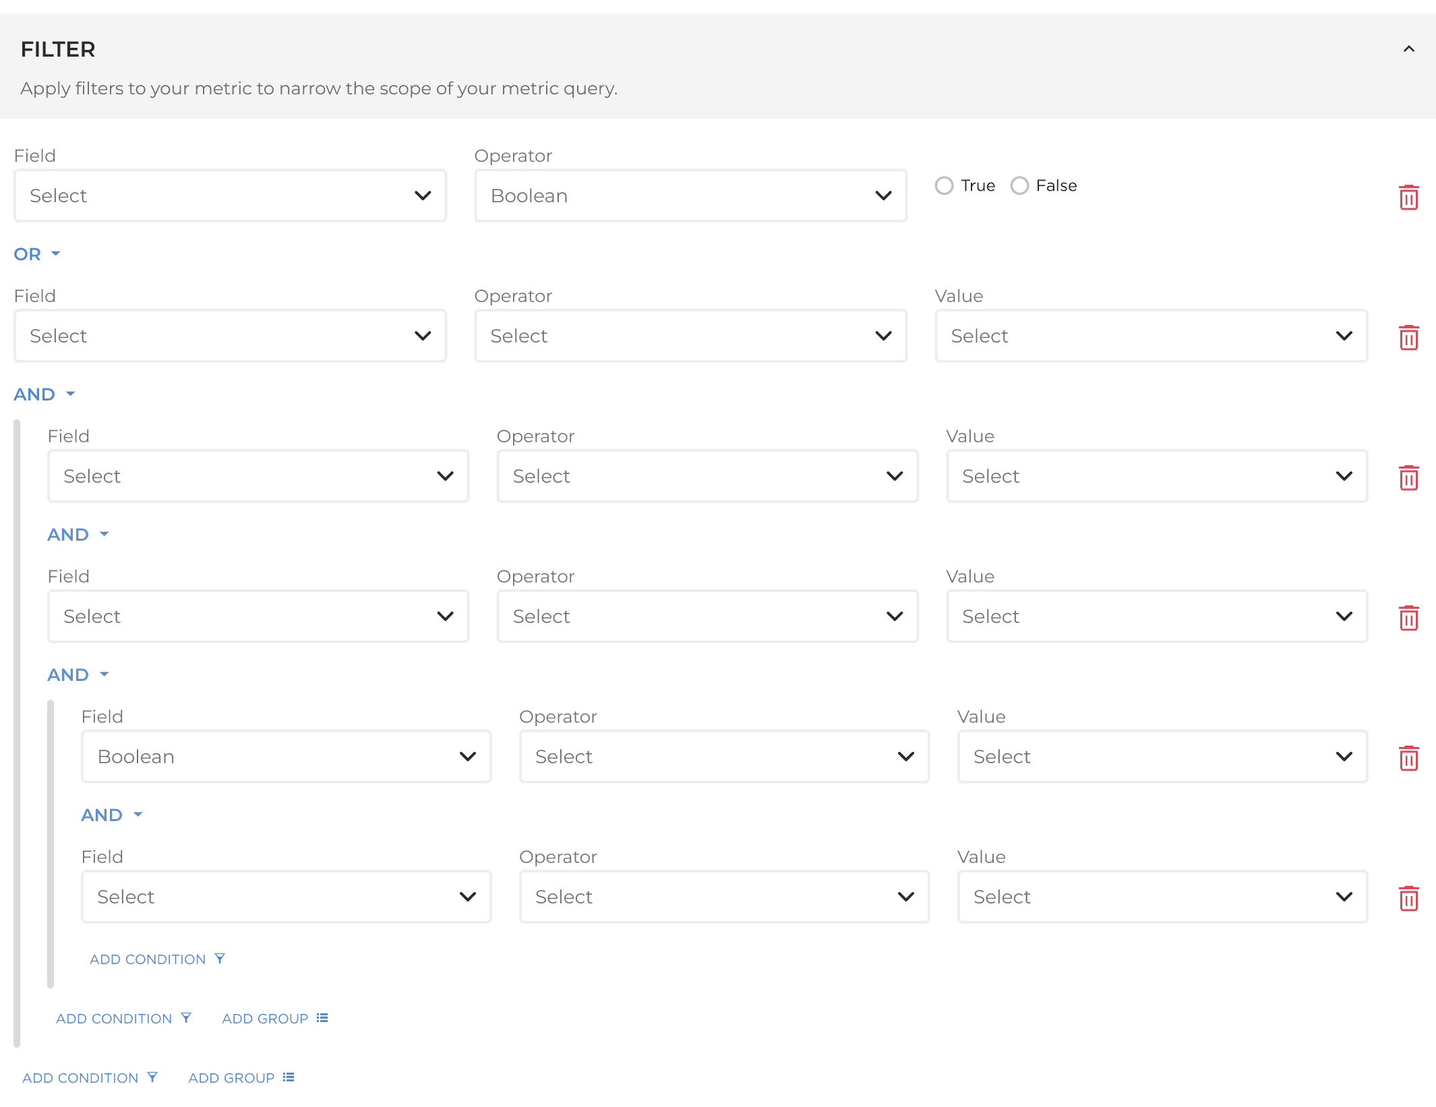Open second row's Operator Select dropdown
This screenshot has width=1436, height=1107.
690,336
